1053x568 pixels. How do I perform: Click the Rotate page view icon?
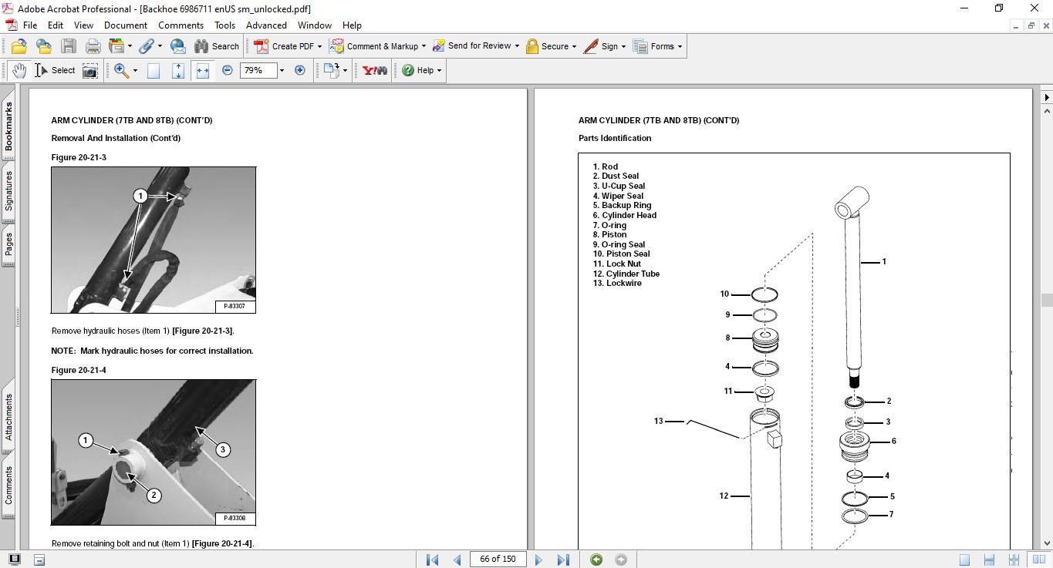point(332,70)
